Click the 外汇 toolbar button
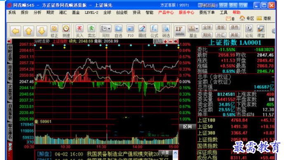This screenshot has width=284, height=160. (x=221, y=35)
